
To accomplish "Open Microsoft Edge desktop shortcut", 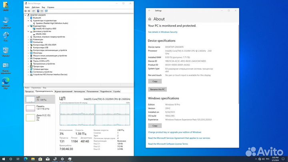I will [6, 83].
